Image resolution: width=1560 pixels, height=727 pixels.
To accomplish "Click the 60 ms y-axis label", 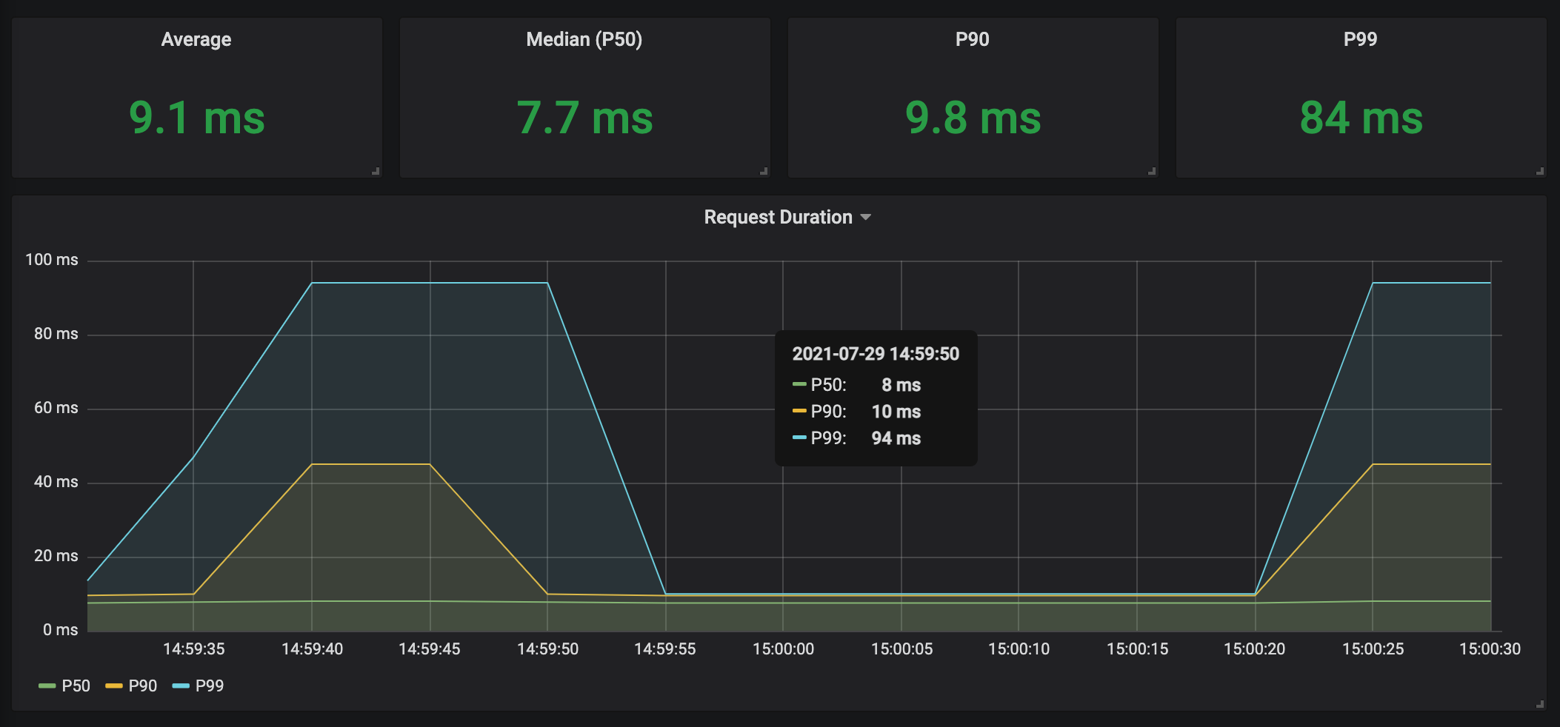I will pyautogui.click(x=56, y=408).
